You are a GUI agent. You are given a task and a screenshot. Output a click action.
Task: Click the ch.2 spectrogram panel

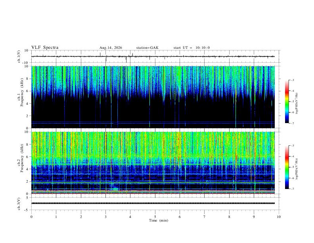(153, 163)
